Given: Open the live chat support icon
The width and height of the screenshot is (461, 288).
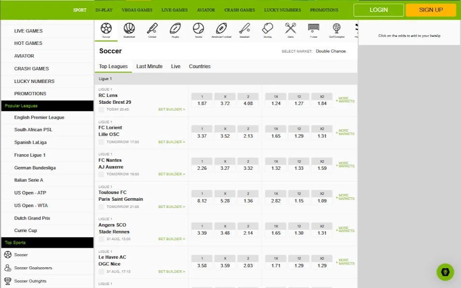Looking at the screenshot, I should point(445,272).
